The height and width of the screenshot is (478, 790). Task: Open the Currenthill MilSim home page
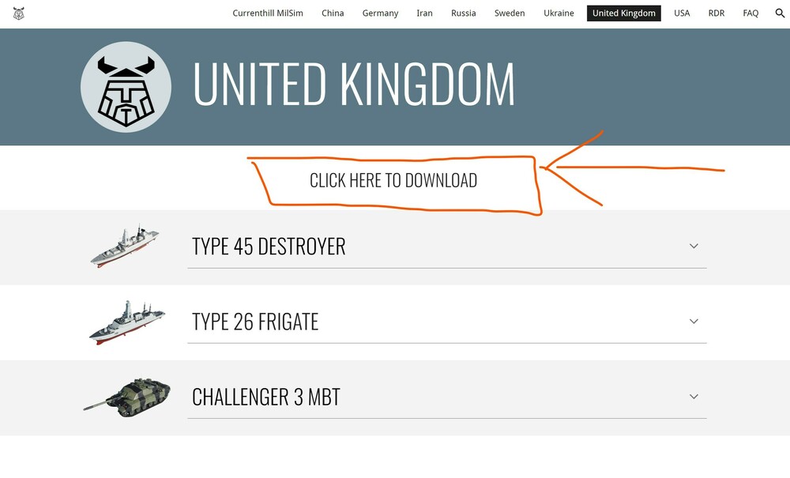(x=268, y=13)
